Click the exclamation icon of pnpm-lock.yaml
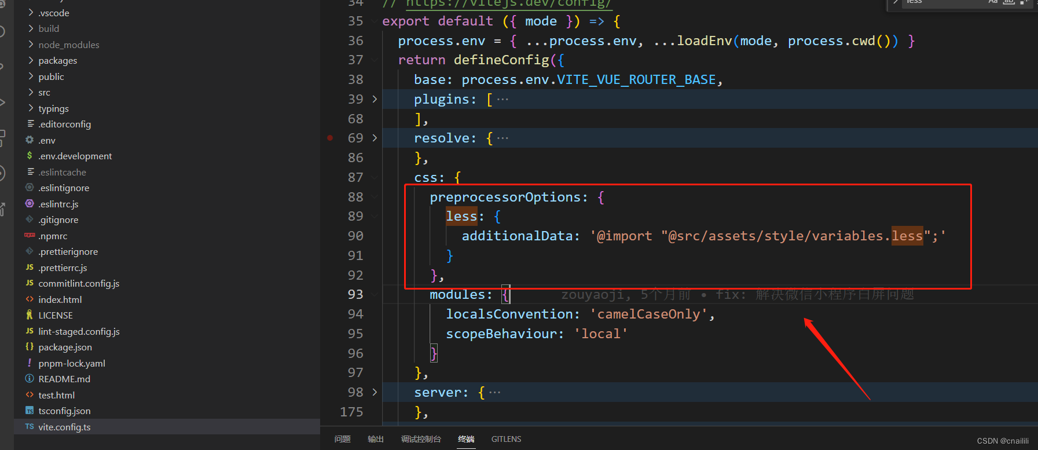 30,363
